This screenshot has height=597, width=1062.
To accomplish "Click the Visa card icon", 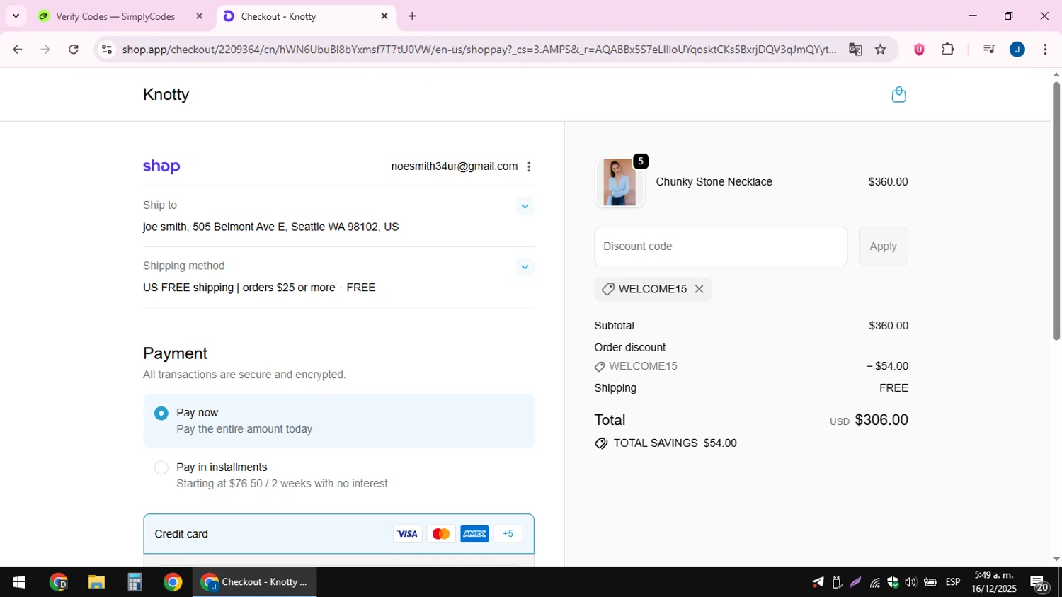I will [x=407, y=534].
